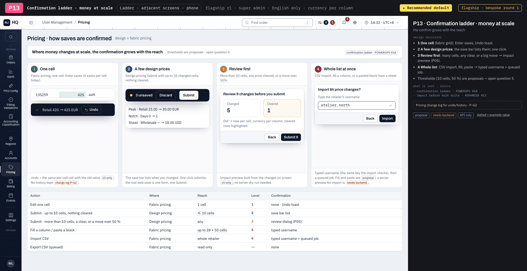Click the change log P-G2 tag in card 1

[x=66, y=183]
